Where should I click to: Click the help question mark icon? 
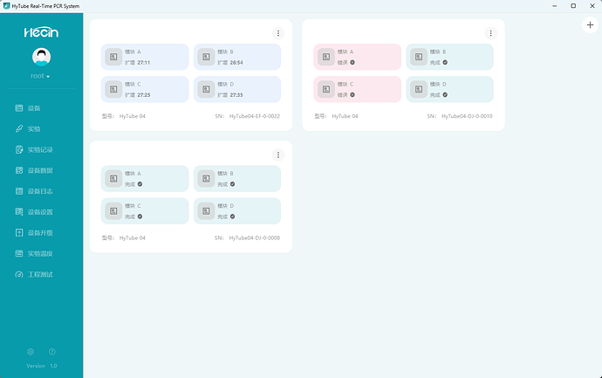click(x=52, y=352)
